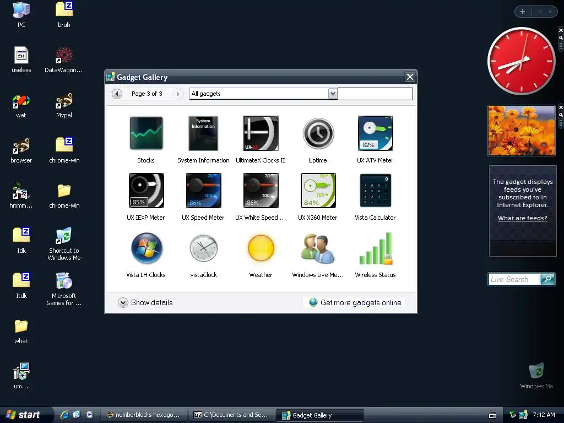This screenshot has height=423, width=564.
Task: Select the Windows Live Messenger gadget
Action: point(318,248)
